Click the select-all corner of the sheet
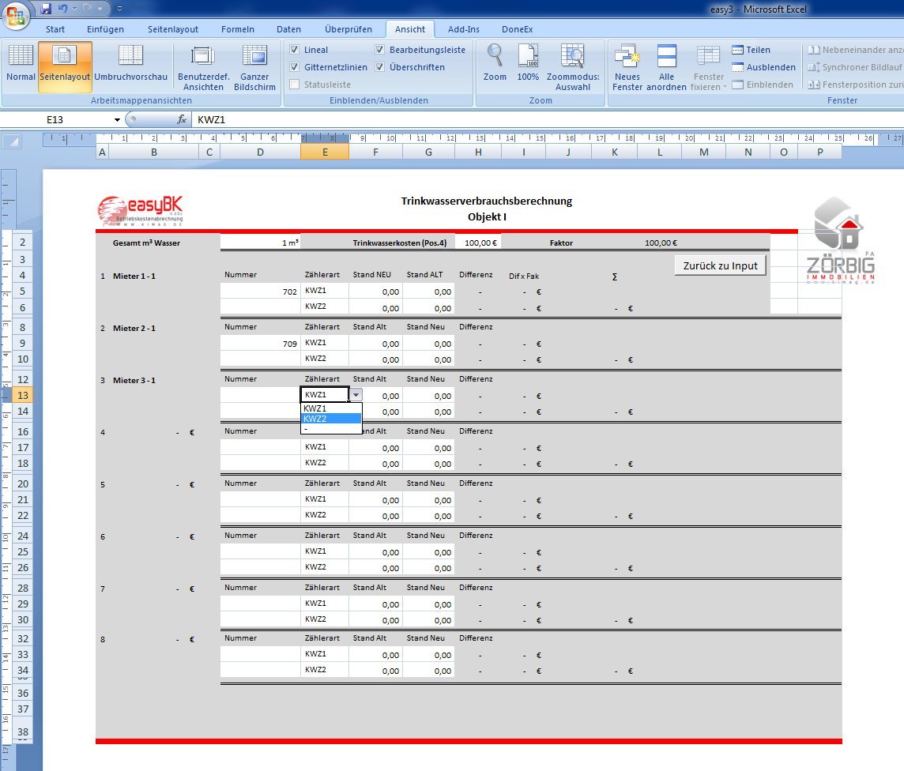The width and height of the screenshot is (904, 771). [12, 141]
